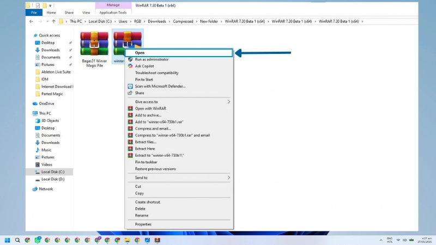Click the Up one level arrow

click(53, 21)
